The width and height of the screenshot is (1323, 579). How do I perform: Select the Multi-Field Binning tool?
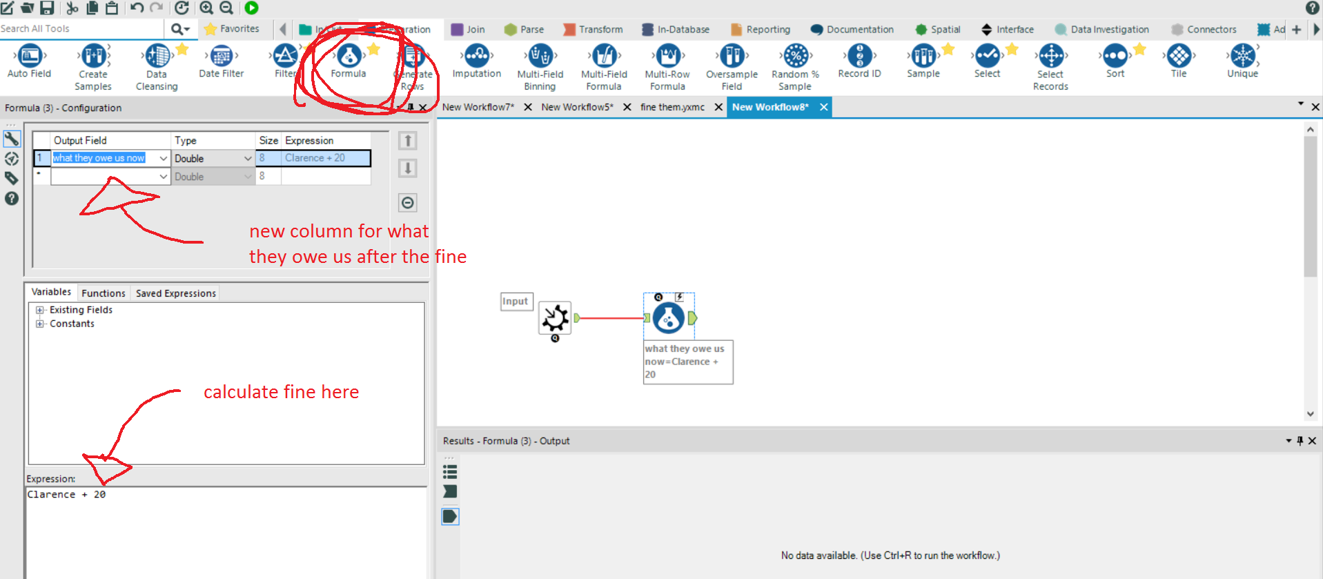coord(540,67)
